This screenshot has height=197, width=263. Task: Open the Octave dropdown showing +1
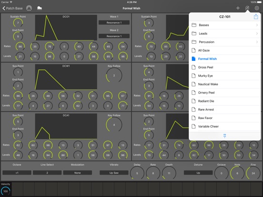(17, 173)
